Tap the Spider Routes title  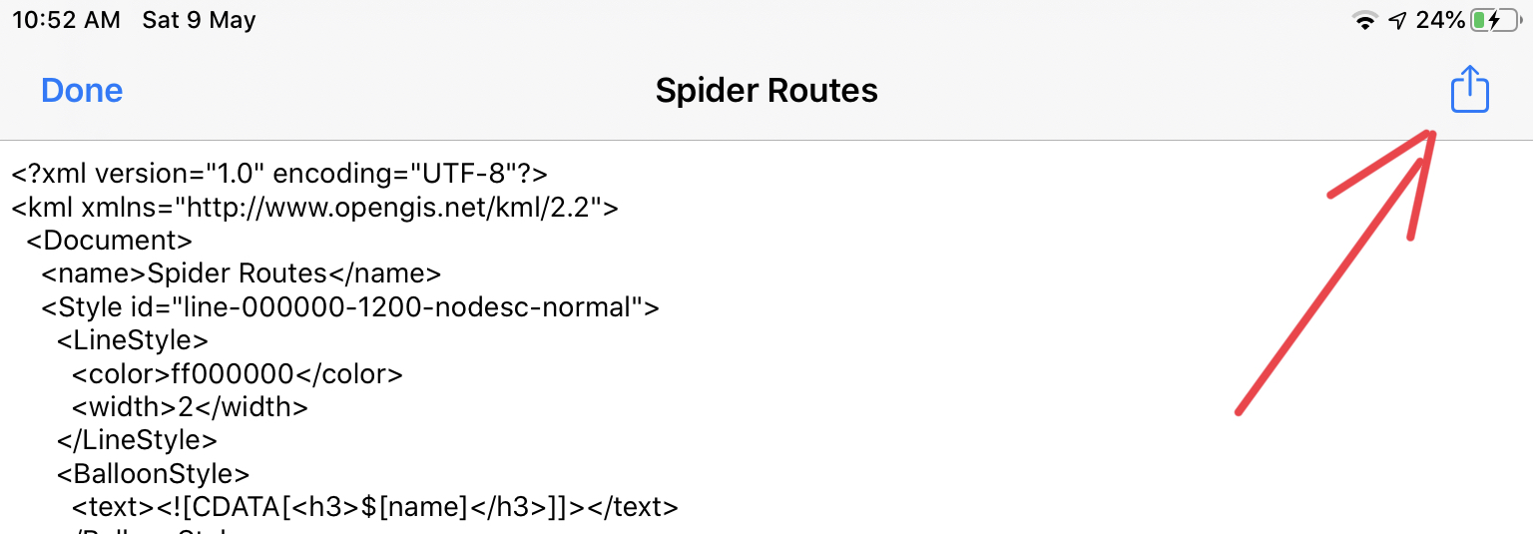[x=766, y=91]
